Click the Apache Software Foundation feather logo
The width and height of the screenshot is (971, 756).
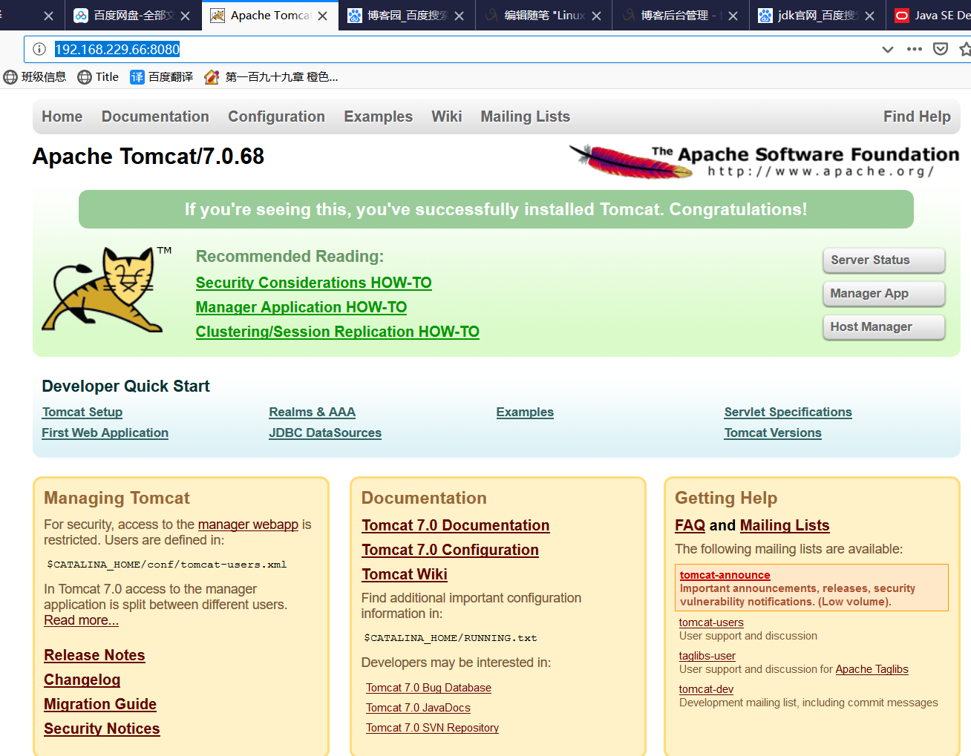click(764, 162)
